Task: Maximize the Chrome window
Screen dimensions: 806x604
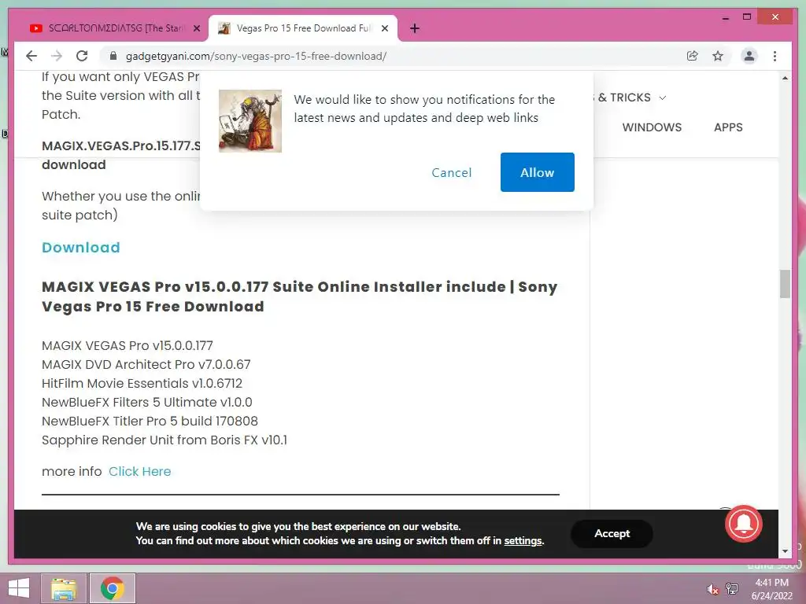Action: pyautogui.click(x=747, y=17)
